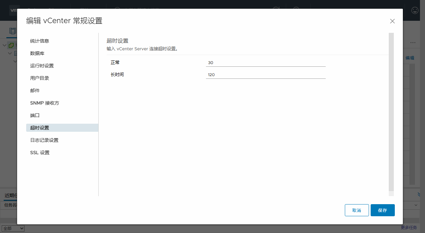Screen dimensions: 425x233
Task: Close the vCenter general settings dialog
Action: (x=392, y=21)
